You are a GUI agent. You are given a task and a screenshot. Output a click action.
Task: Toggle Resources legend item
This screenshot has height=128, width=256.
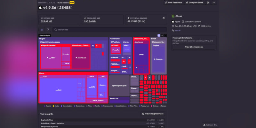pyautogui.click(x=144, y=106)
